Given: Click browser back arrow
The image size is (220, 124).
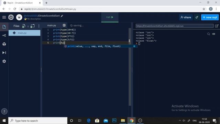Looking at the screenshot, I should tap(4, 9).
